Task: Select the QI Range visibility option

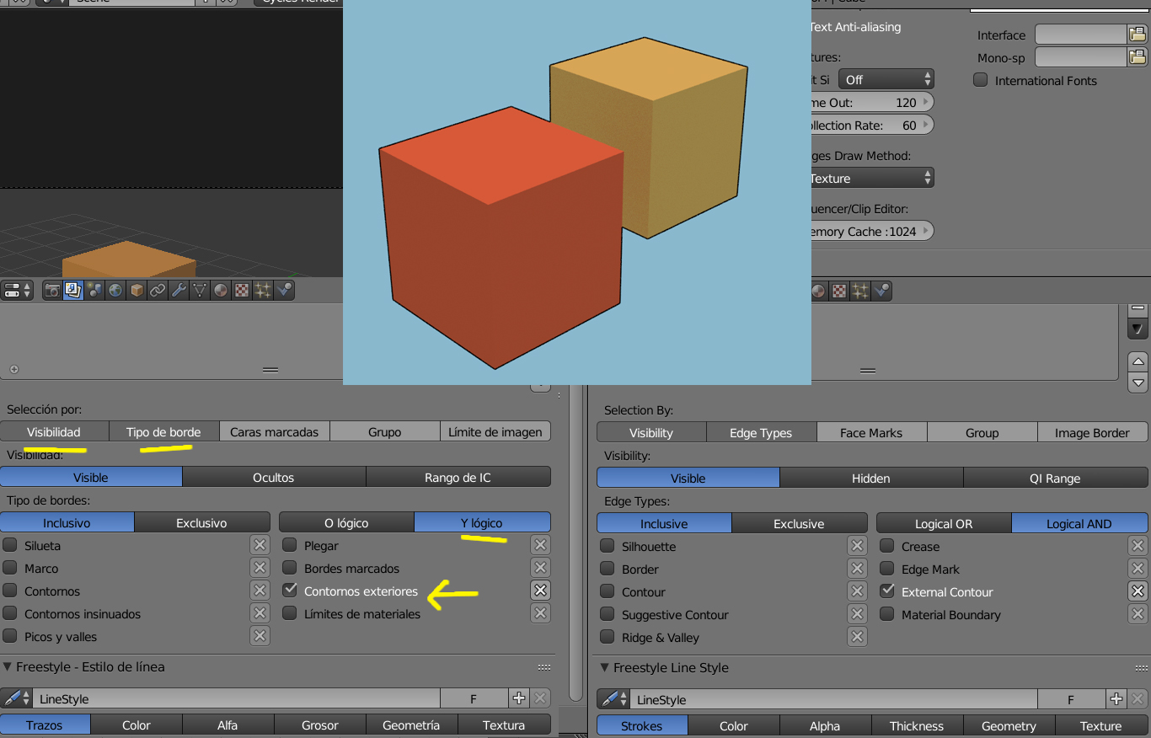Action: click(x=1055, y=478)
